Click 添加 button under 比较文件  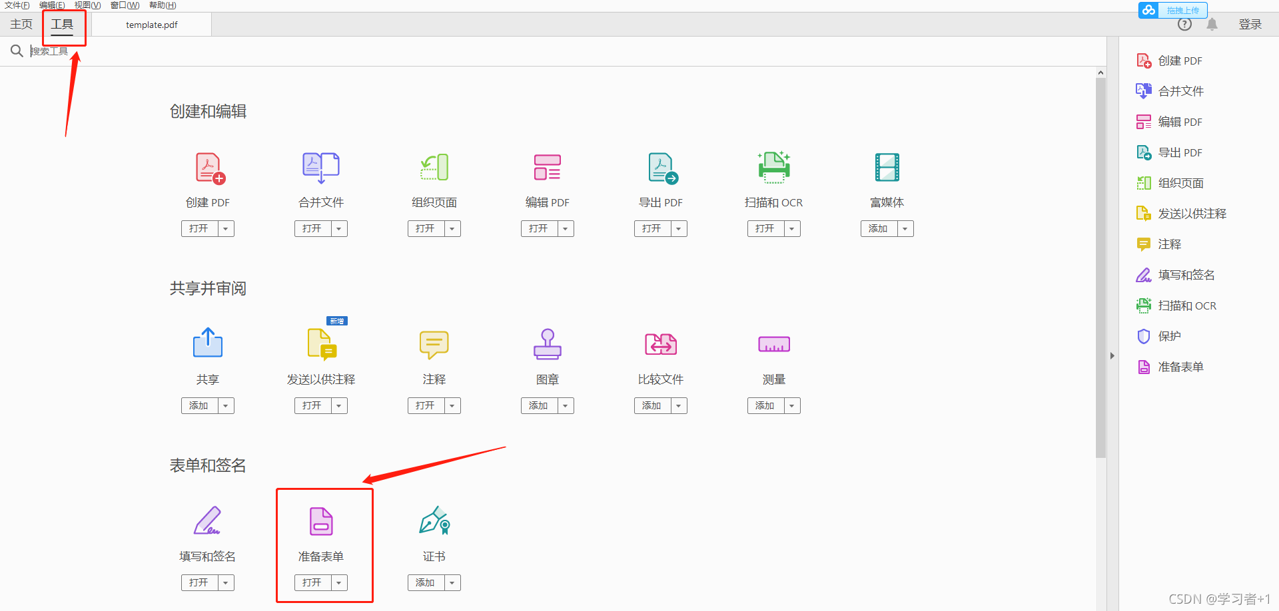pyautogui.click(x=652, y=406)
